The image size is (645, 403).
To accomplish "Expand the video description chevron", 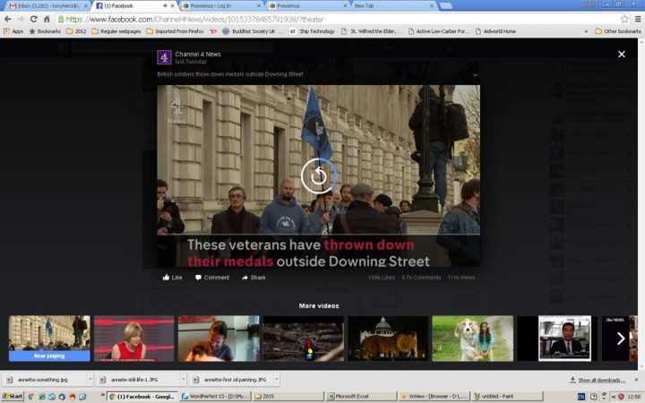I will pyautogui.click(x=475, y=75).
